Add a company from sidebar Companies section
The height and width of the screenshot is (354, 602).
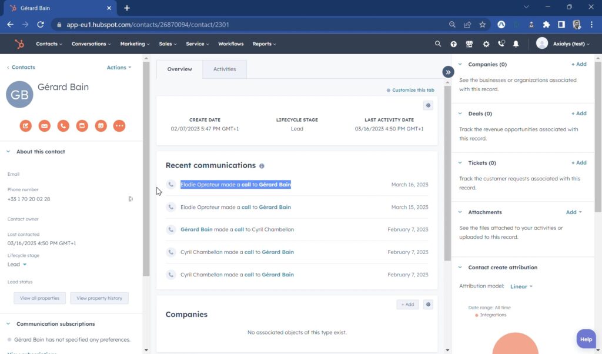pos(579,64)
